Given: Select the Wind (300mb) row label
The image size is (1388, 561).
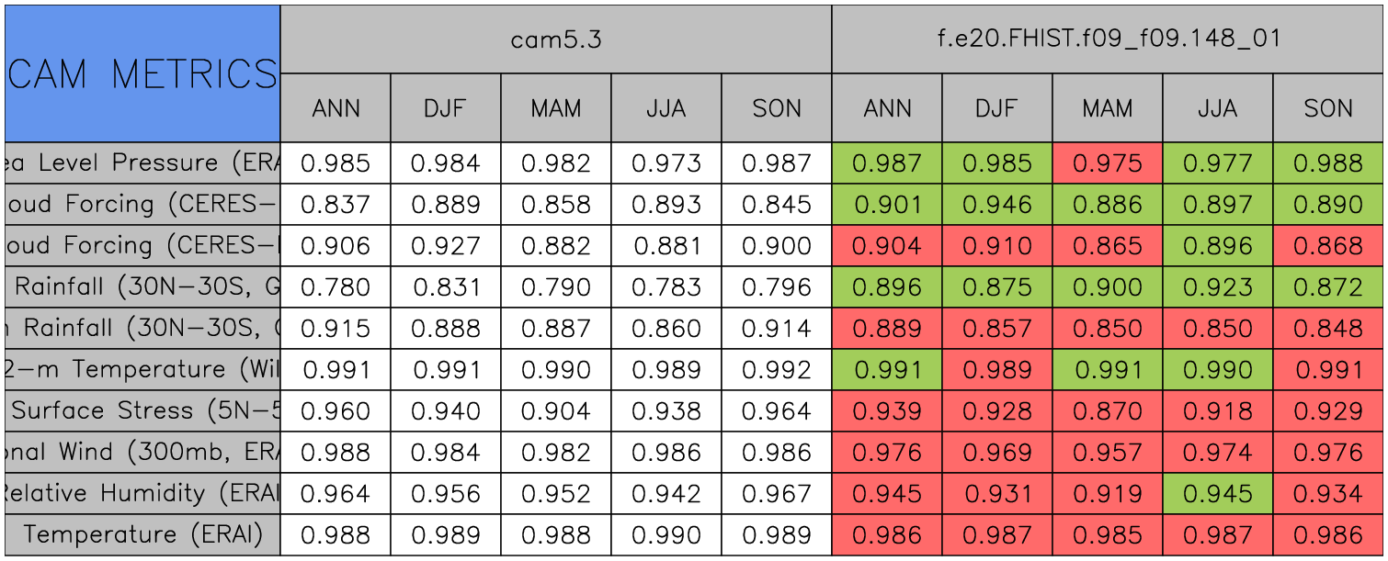Looking at the screenshot, I should 142,453.
